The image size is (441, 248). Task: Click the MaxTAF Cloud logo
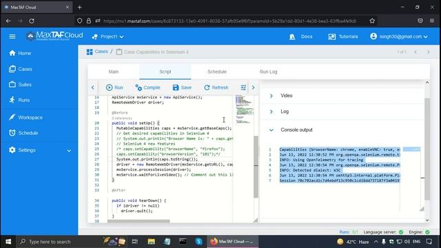pyautogui.click(x=55, y=36)
